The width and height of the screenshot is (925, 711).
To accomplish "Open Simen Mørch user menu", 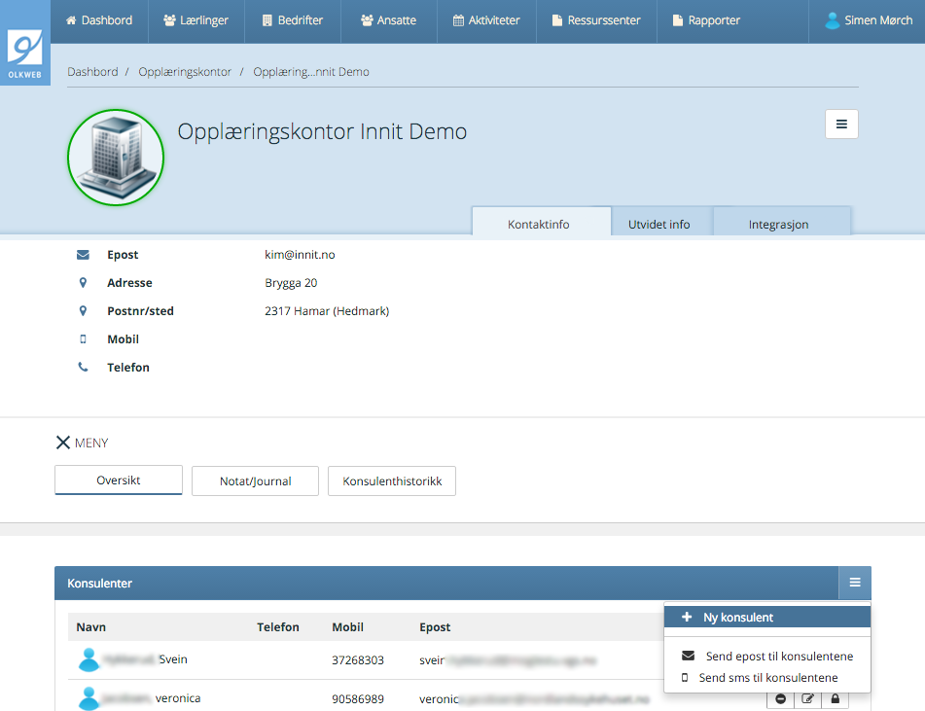I will (x=868, y=20).
